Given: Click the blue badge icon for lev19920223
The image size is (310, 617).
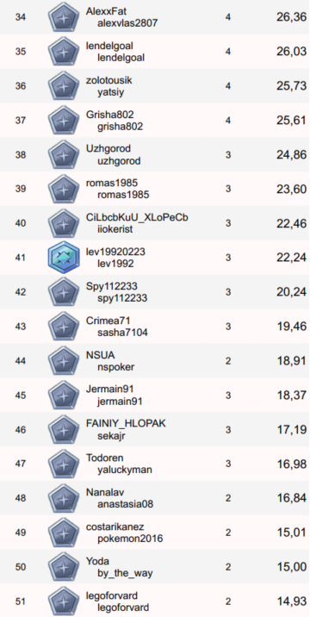Looking at the screenshot, I should [x=64, y=258].
